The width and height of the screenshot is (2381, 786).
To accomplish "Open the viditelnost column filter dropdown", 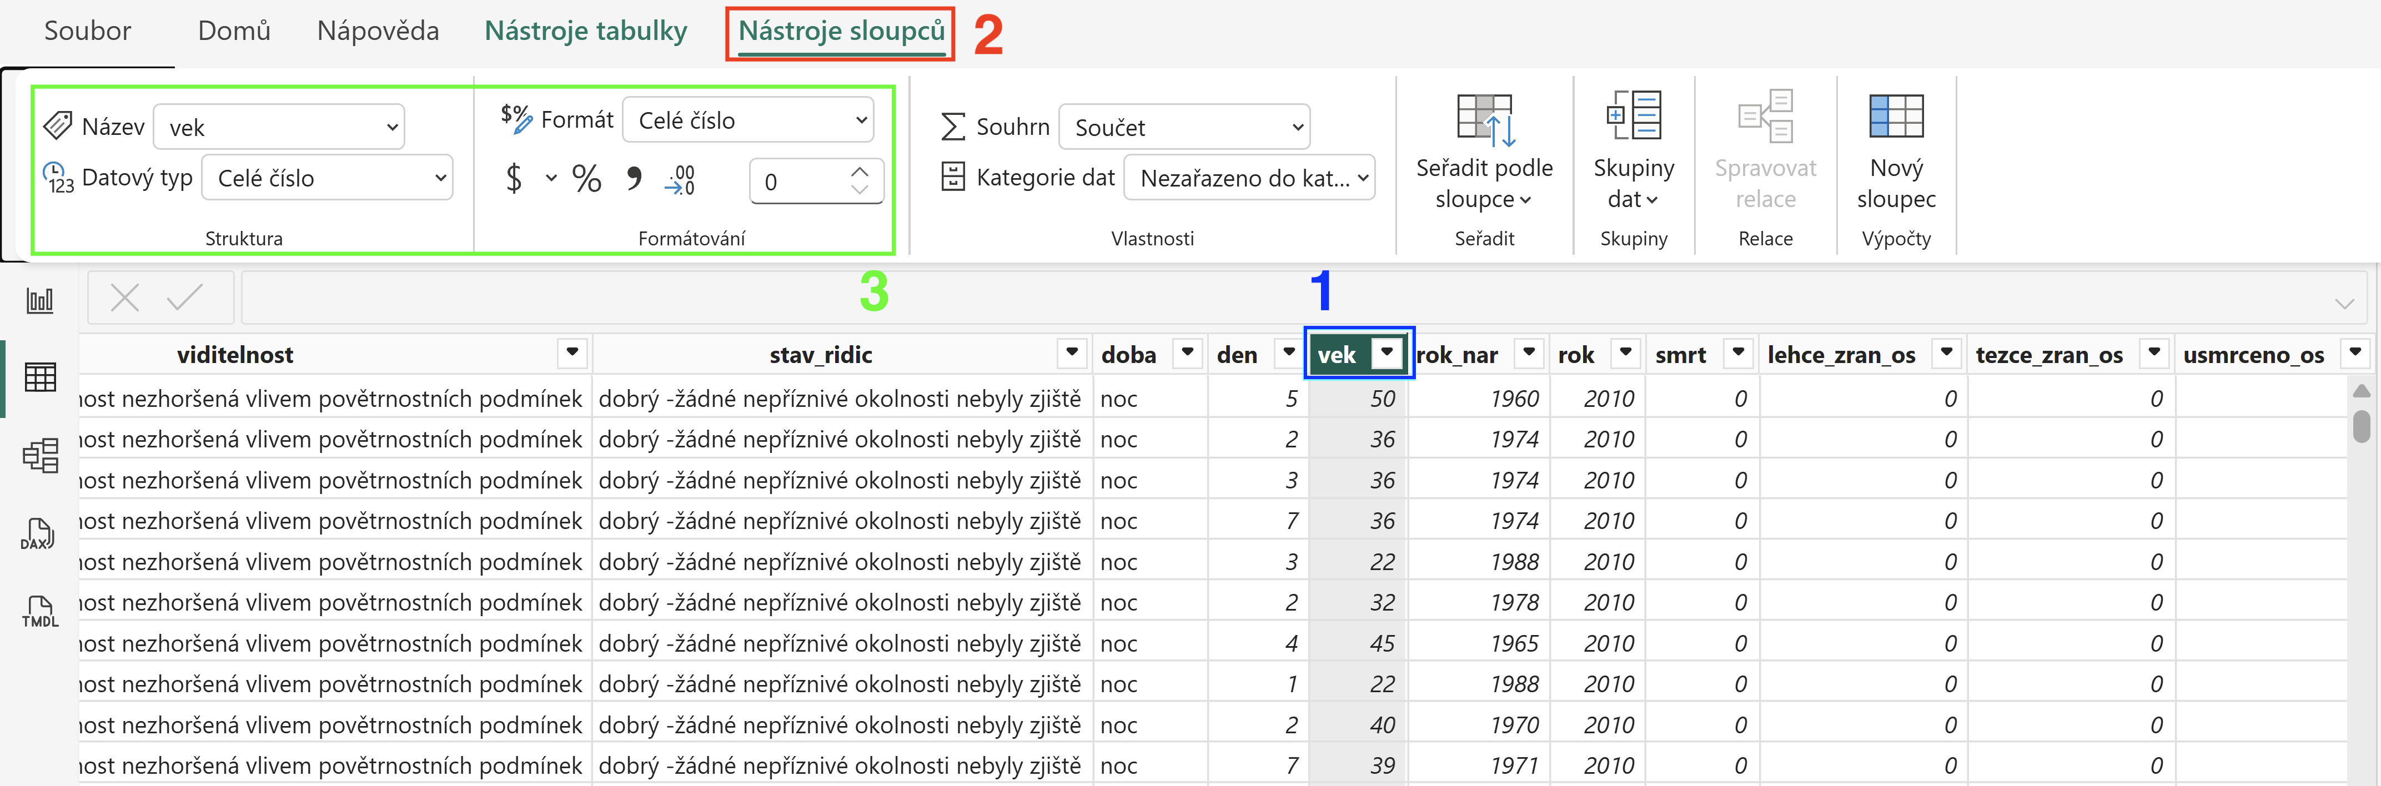I will [x=572, y=352].
